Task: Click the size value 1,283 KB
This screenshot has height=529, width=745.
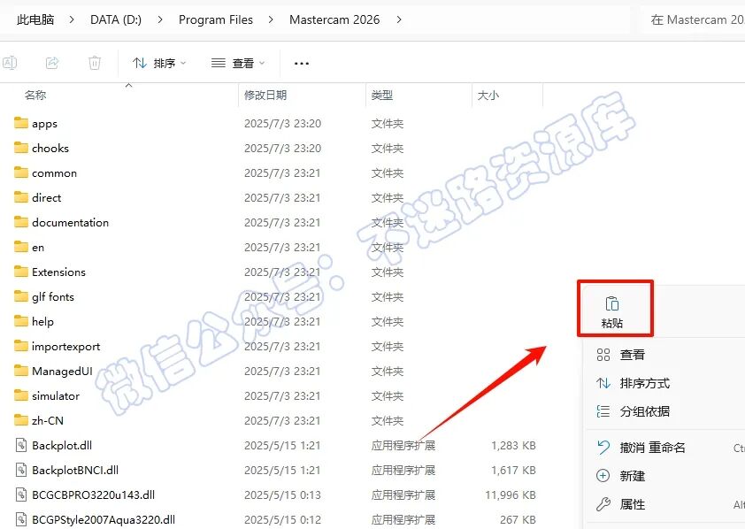Action: (x=513, y=446)
